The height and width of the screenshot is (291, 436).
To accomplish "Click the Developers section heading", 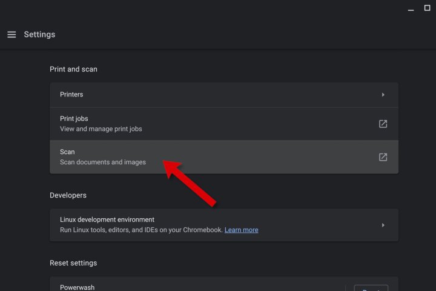I will point(68,195).
